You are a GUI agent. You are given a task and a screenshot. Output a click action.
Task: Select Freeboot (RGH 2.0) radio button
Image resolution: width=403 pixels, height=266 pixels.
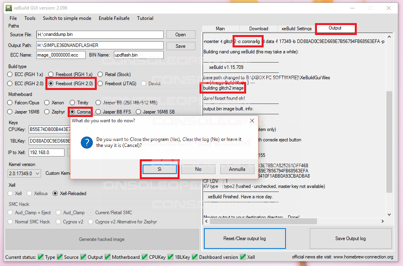(51, 84)
